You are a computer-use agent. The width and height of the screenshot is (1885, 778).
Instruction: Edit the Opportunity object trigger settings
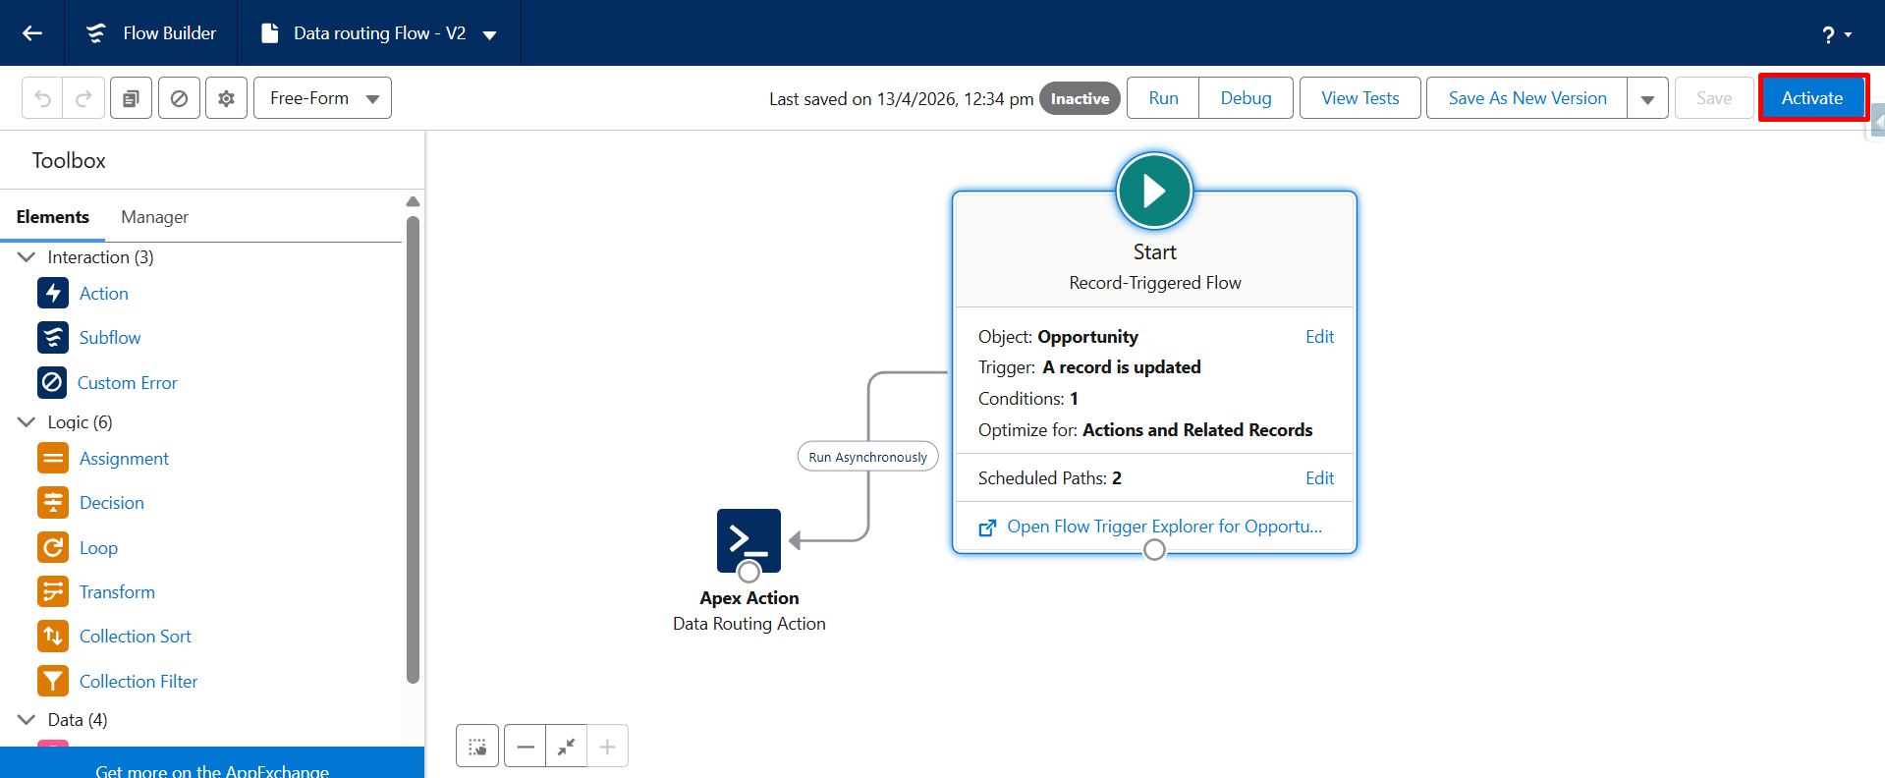pyautogui.click(x=1319, y=337)
